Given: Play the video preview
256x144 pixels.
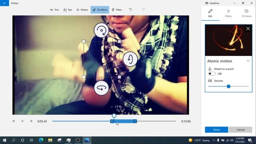Looking at the screenshot, I should coord(22,121).
